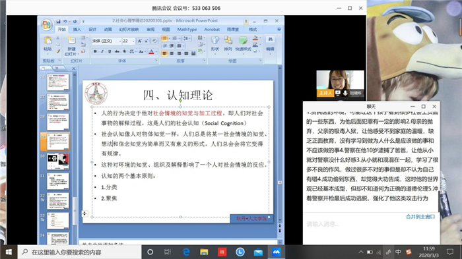
Task: Open the PowerPoint help question mark
Action: [x=279, y=29]
